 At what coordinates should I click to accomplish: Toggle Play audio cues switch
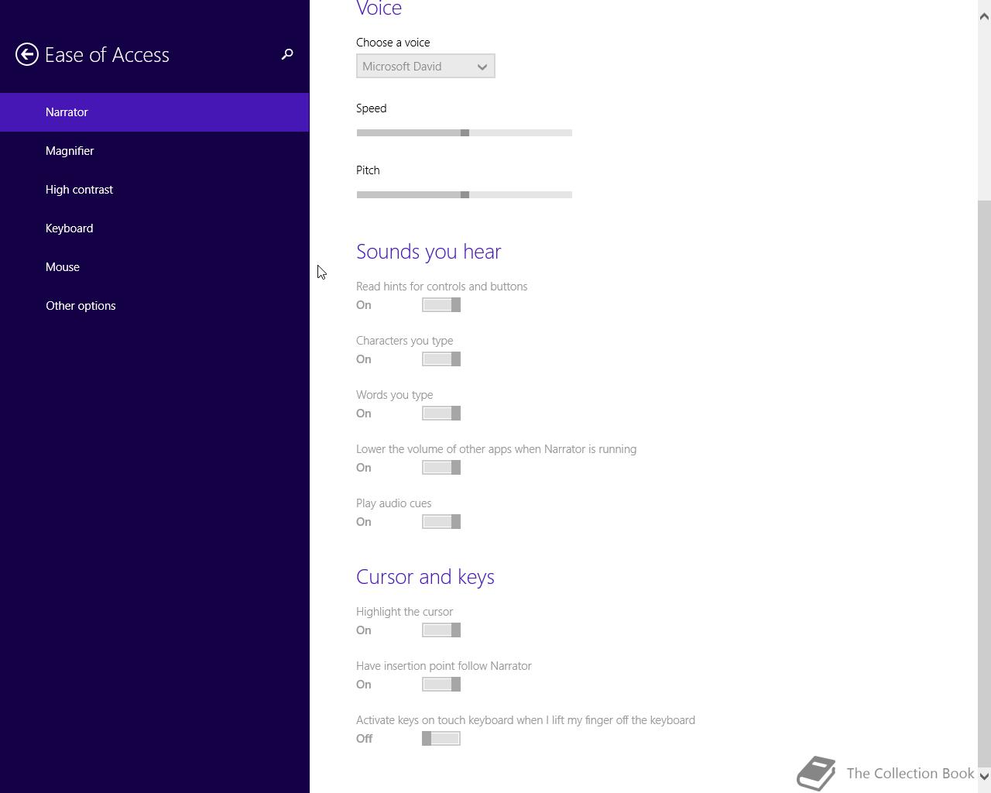pyautogui.click(x=441, y=522)
